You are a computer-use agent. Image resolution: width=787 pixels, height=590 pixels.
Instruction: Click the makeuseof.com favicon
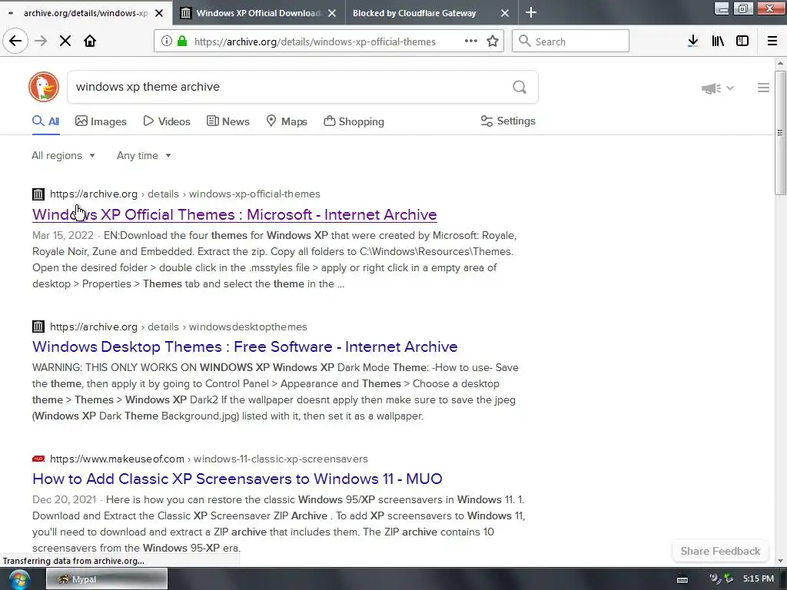38,459
